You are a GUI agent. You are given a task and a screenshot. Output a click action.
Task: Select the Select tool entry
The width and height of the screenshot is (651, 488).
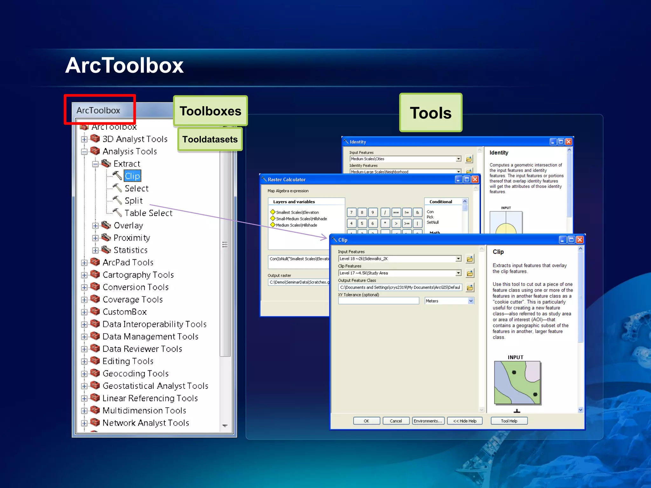(x=136, y=188)
